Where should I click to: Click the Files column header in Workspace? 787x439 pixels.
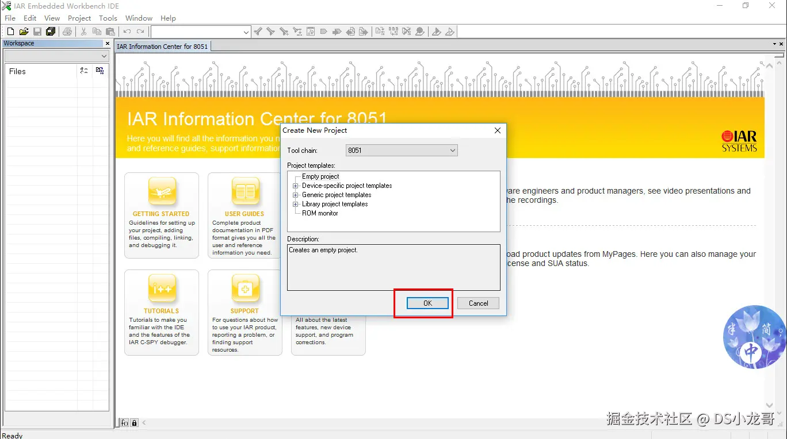click(x=41, y=71)
